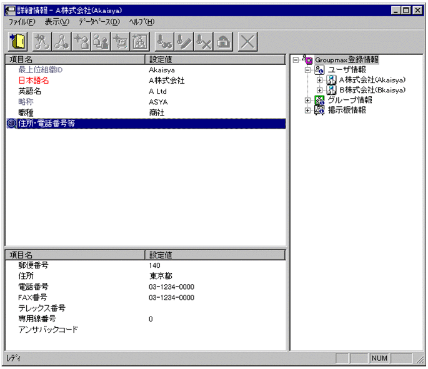Select the 住所・電話番号等 highlighted row
The image size is (428, 369).
coord(146,124)
